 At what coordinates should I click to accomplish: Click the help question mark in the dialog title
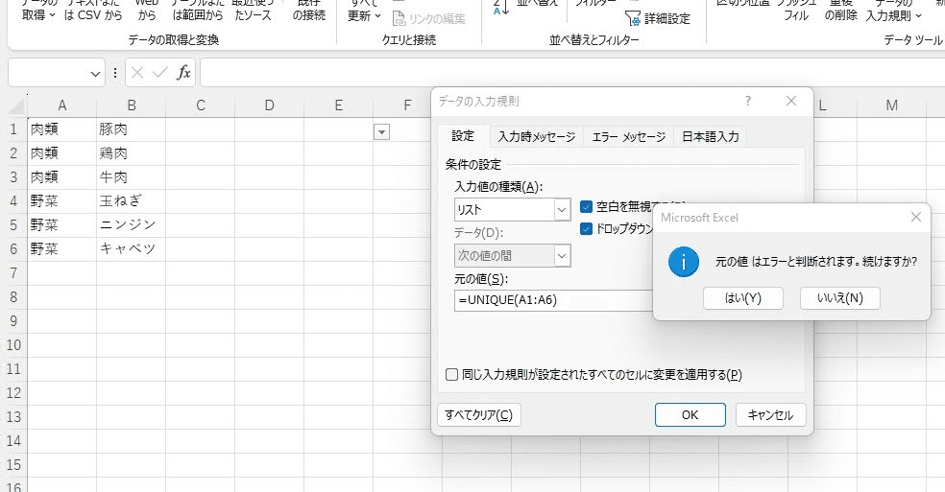pyautogui.click(x=748, y=101)
